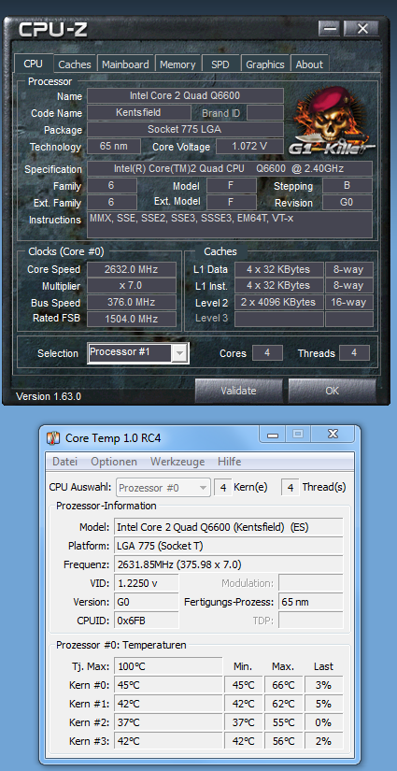397x771 pixels.
Task: Click the Model field in Core Temp
Action: pyautogui.click(x=229, y=527)
